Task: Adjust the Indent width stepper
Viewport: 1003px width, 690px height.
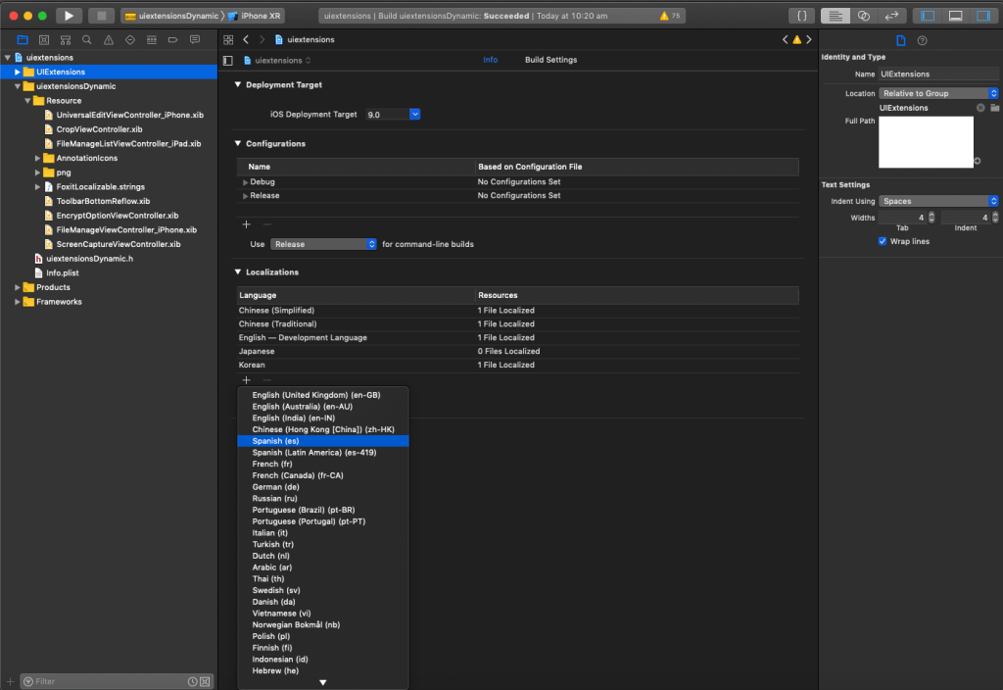Action: pos(995,218)
